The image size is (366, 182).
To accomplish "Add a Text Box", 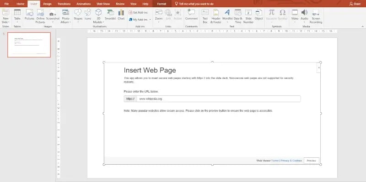I will click(205, 16).
